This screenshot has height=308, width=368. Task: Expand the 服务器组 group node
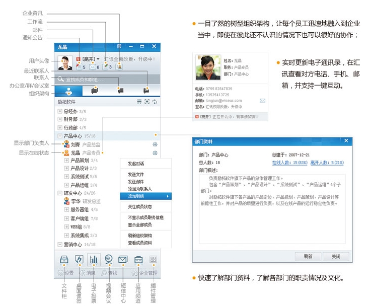coord(66,209)
